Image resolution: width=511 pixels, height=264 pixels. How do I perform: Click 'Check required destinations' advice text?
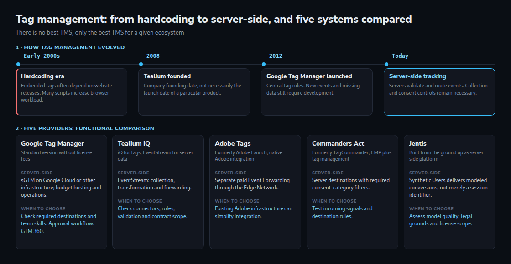(59, 223)
